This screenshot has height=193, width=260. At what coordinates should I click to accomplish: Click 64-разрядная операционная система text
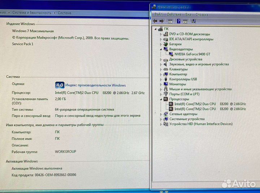(x=84, y=110)
